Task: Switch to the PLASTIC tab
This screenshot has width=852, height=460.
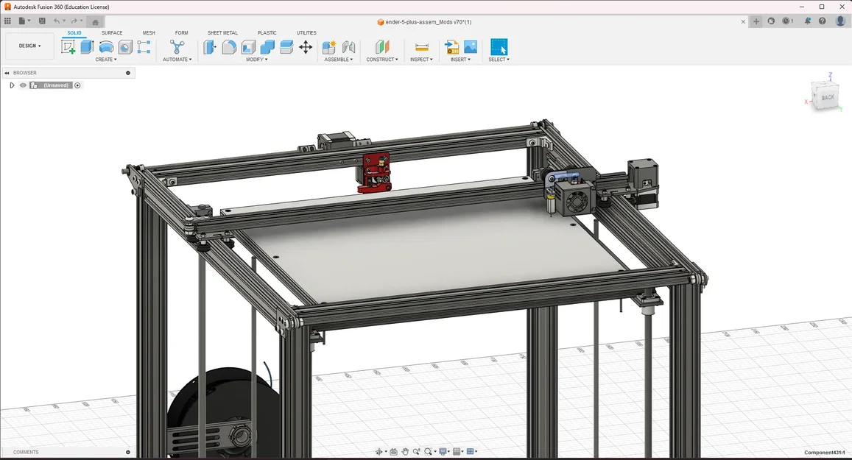Action: click(267, 32)
